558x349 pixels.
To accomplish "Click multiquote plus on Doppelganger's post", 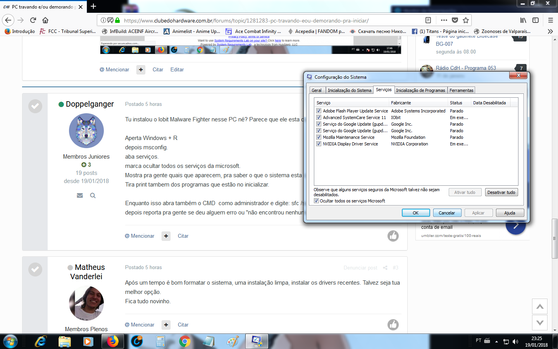I will pyautogui.click(x=166, y=236).
